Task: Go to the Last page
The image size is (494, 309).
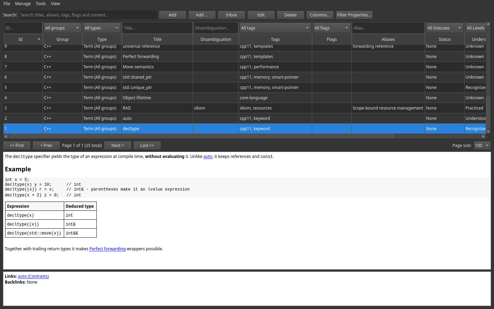Action: (147, 146)
